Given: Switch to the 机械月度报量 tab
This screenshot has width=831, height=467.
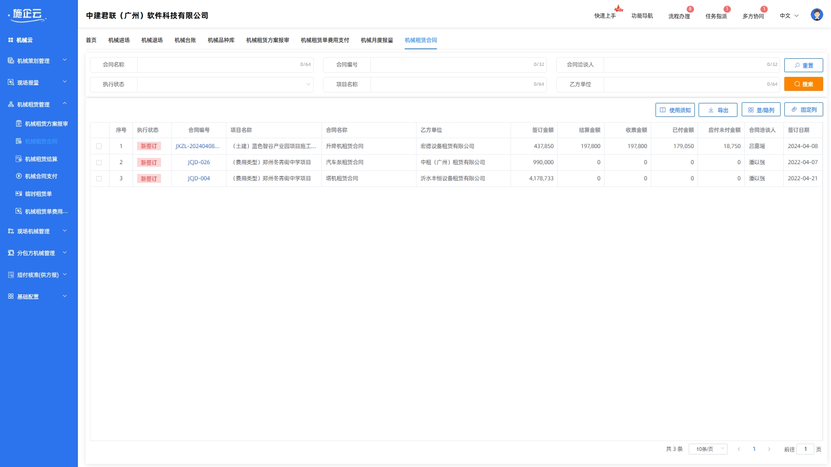Looking at the screenshot, I should coord(377,41).
